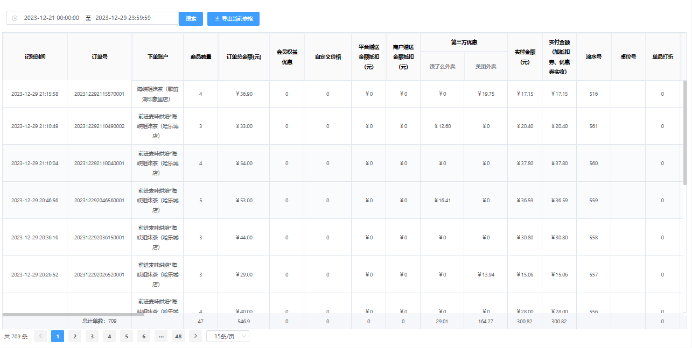Click the 搜索 search button
692x348 pixels.
[x=191, y=18]
